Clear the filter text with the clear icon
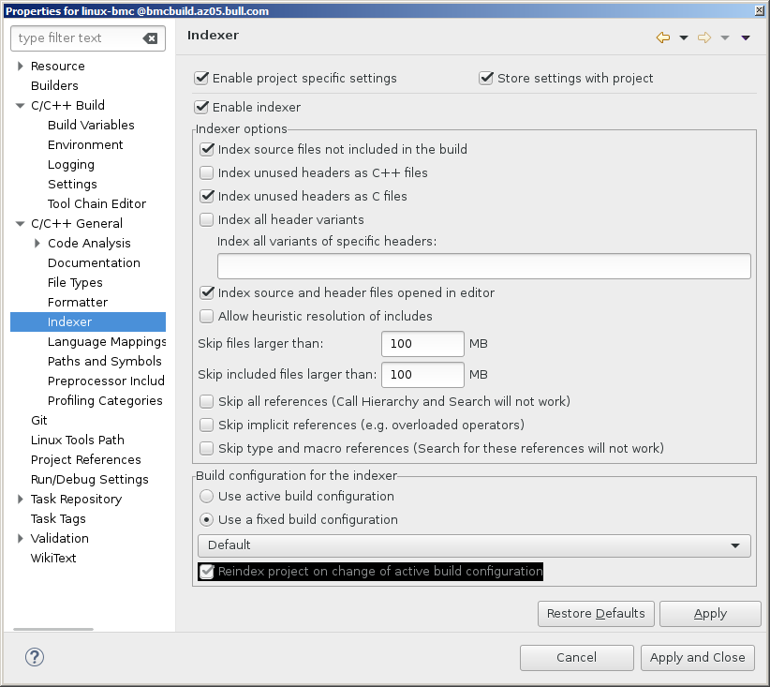Screen dimensions: 770x687 (x=150, y=38)
